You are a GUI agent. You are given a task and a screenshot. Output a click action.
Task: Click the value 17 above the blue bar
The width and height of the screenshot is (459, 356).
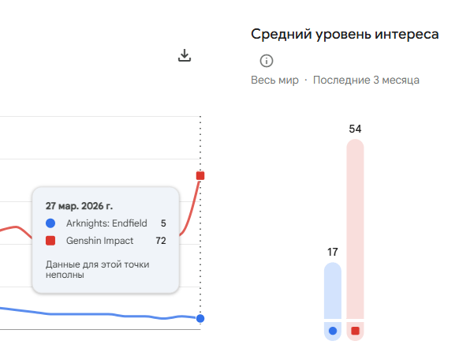click(x=333, y=252)
